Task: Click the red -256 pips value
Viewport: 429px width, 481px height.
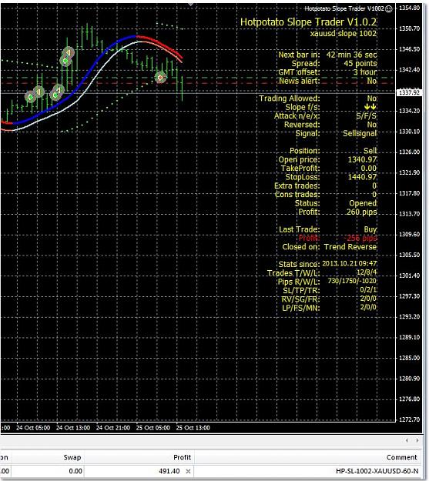Action: [360, 238]
